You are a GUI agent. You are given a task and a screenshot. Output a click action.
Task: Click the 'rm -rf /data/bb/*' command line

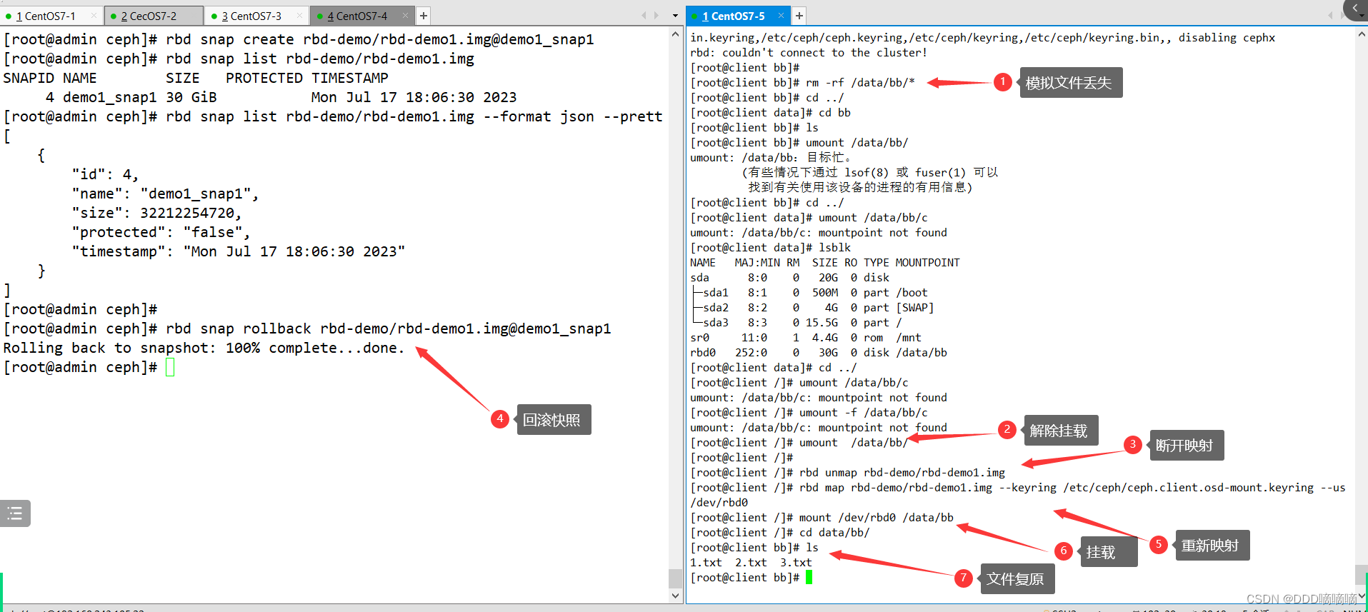coord(802,82)
